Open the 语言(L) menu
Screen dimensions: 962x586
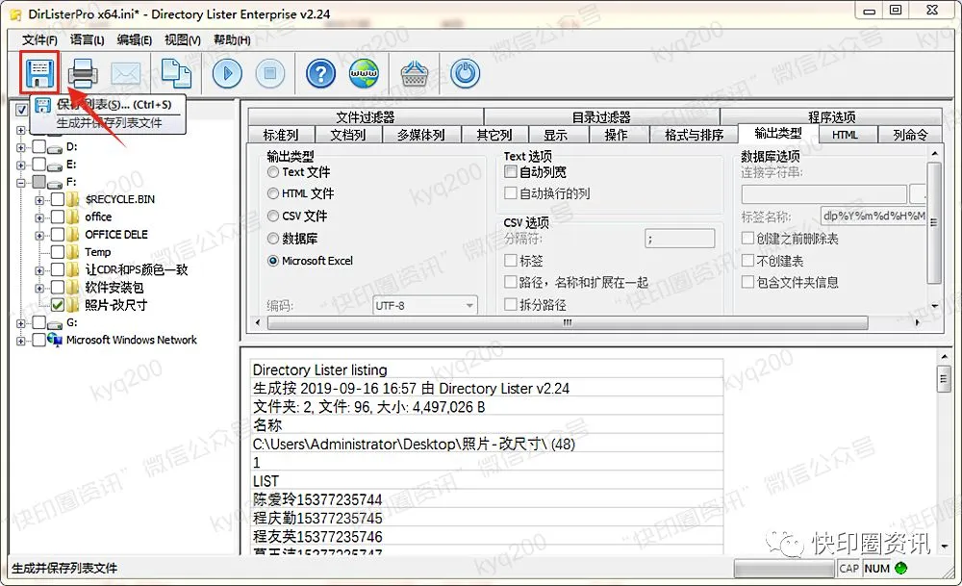88,39
